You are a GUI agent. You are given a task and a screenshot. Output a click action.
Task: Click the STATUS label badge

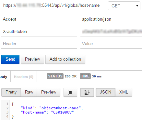(x=55, y=76)
